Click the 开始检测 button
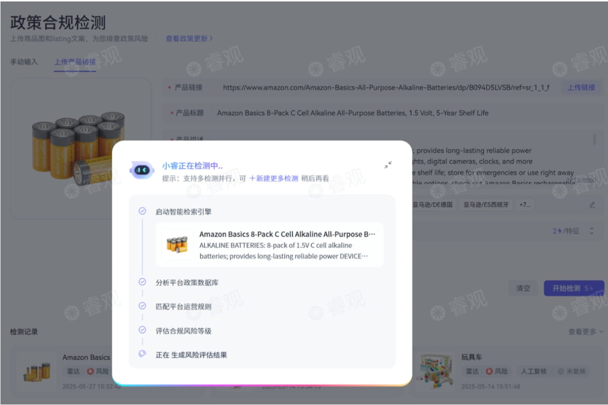Viewport: 608px width, 405px height. (x=573, y=288)
